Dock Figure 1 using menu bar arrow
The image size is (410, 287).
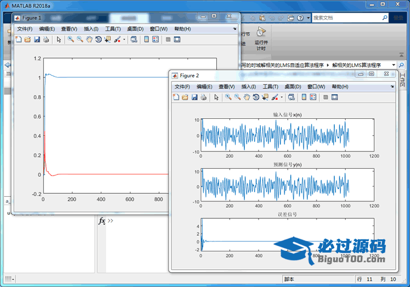click(235, 29)
